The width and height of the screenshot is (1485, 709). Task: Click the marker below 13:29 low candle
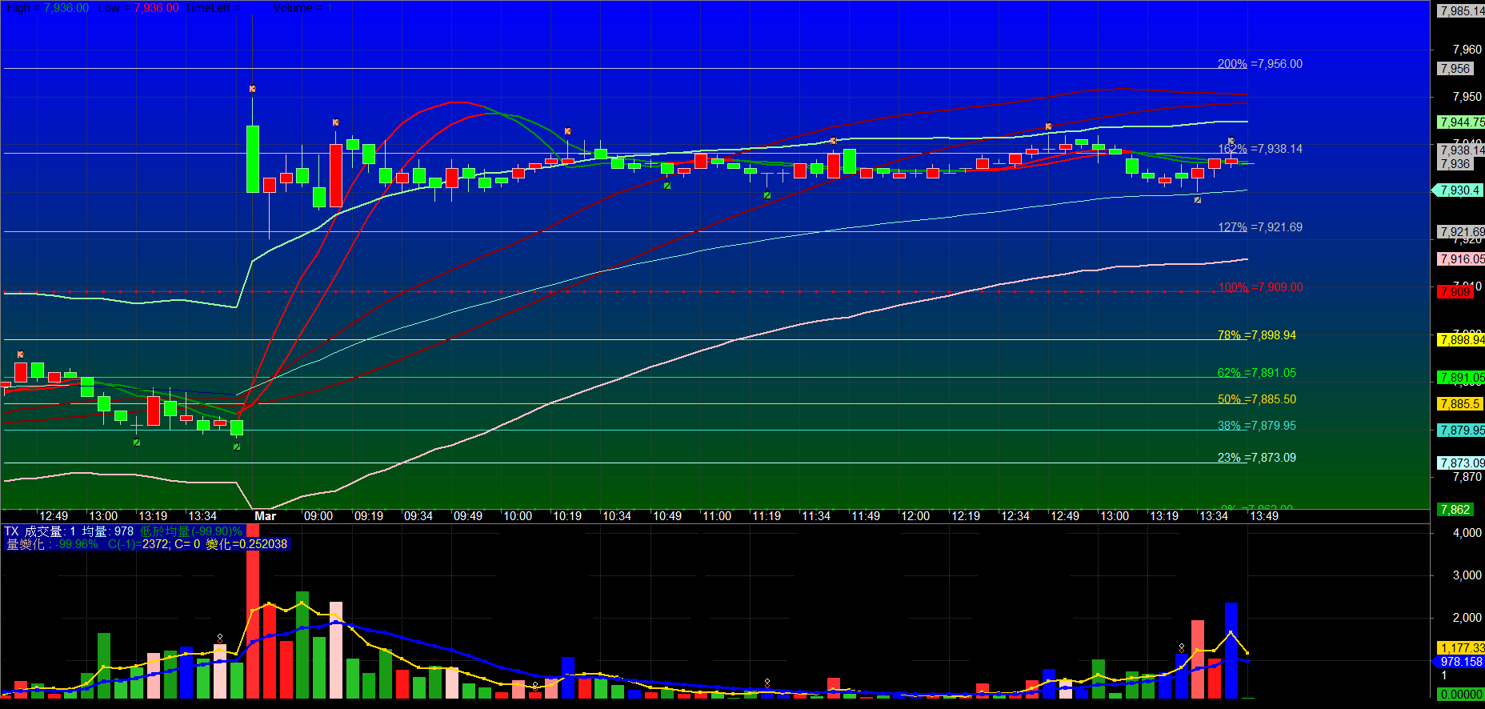point(1197,200)
